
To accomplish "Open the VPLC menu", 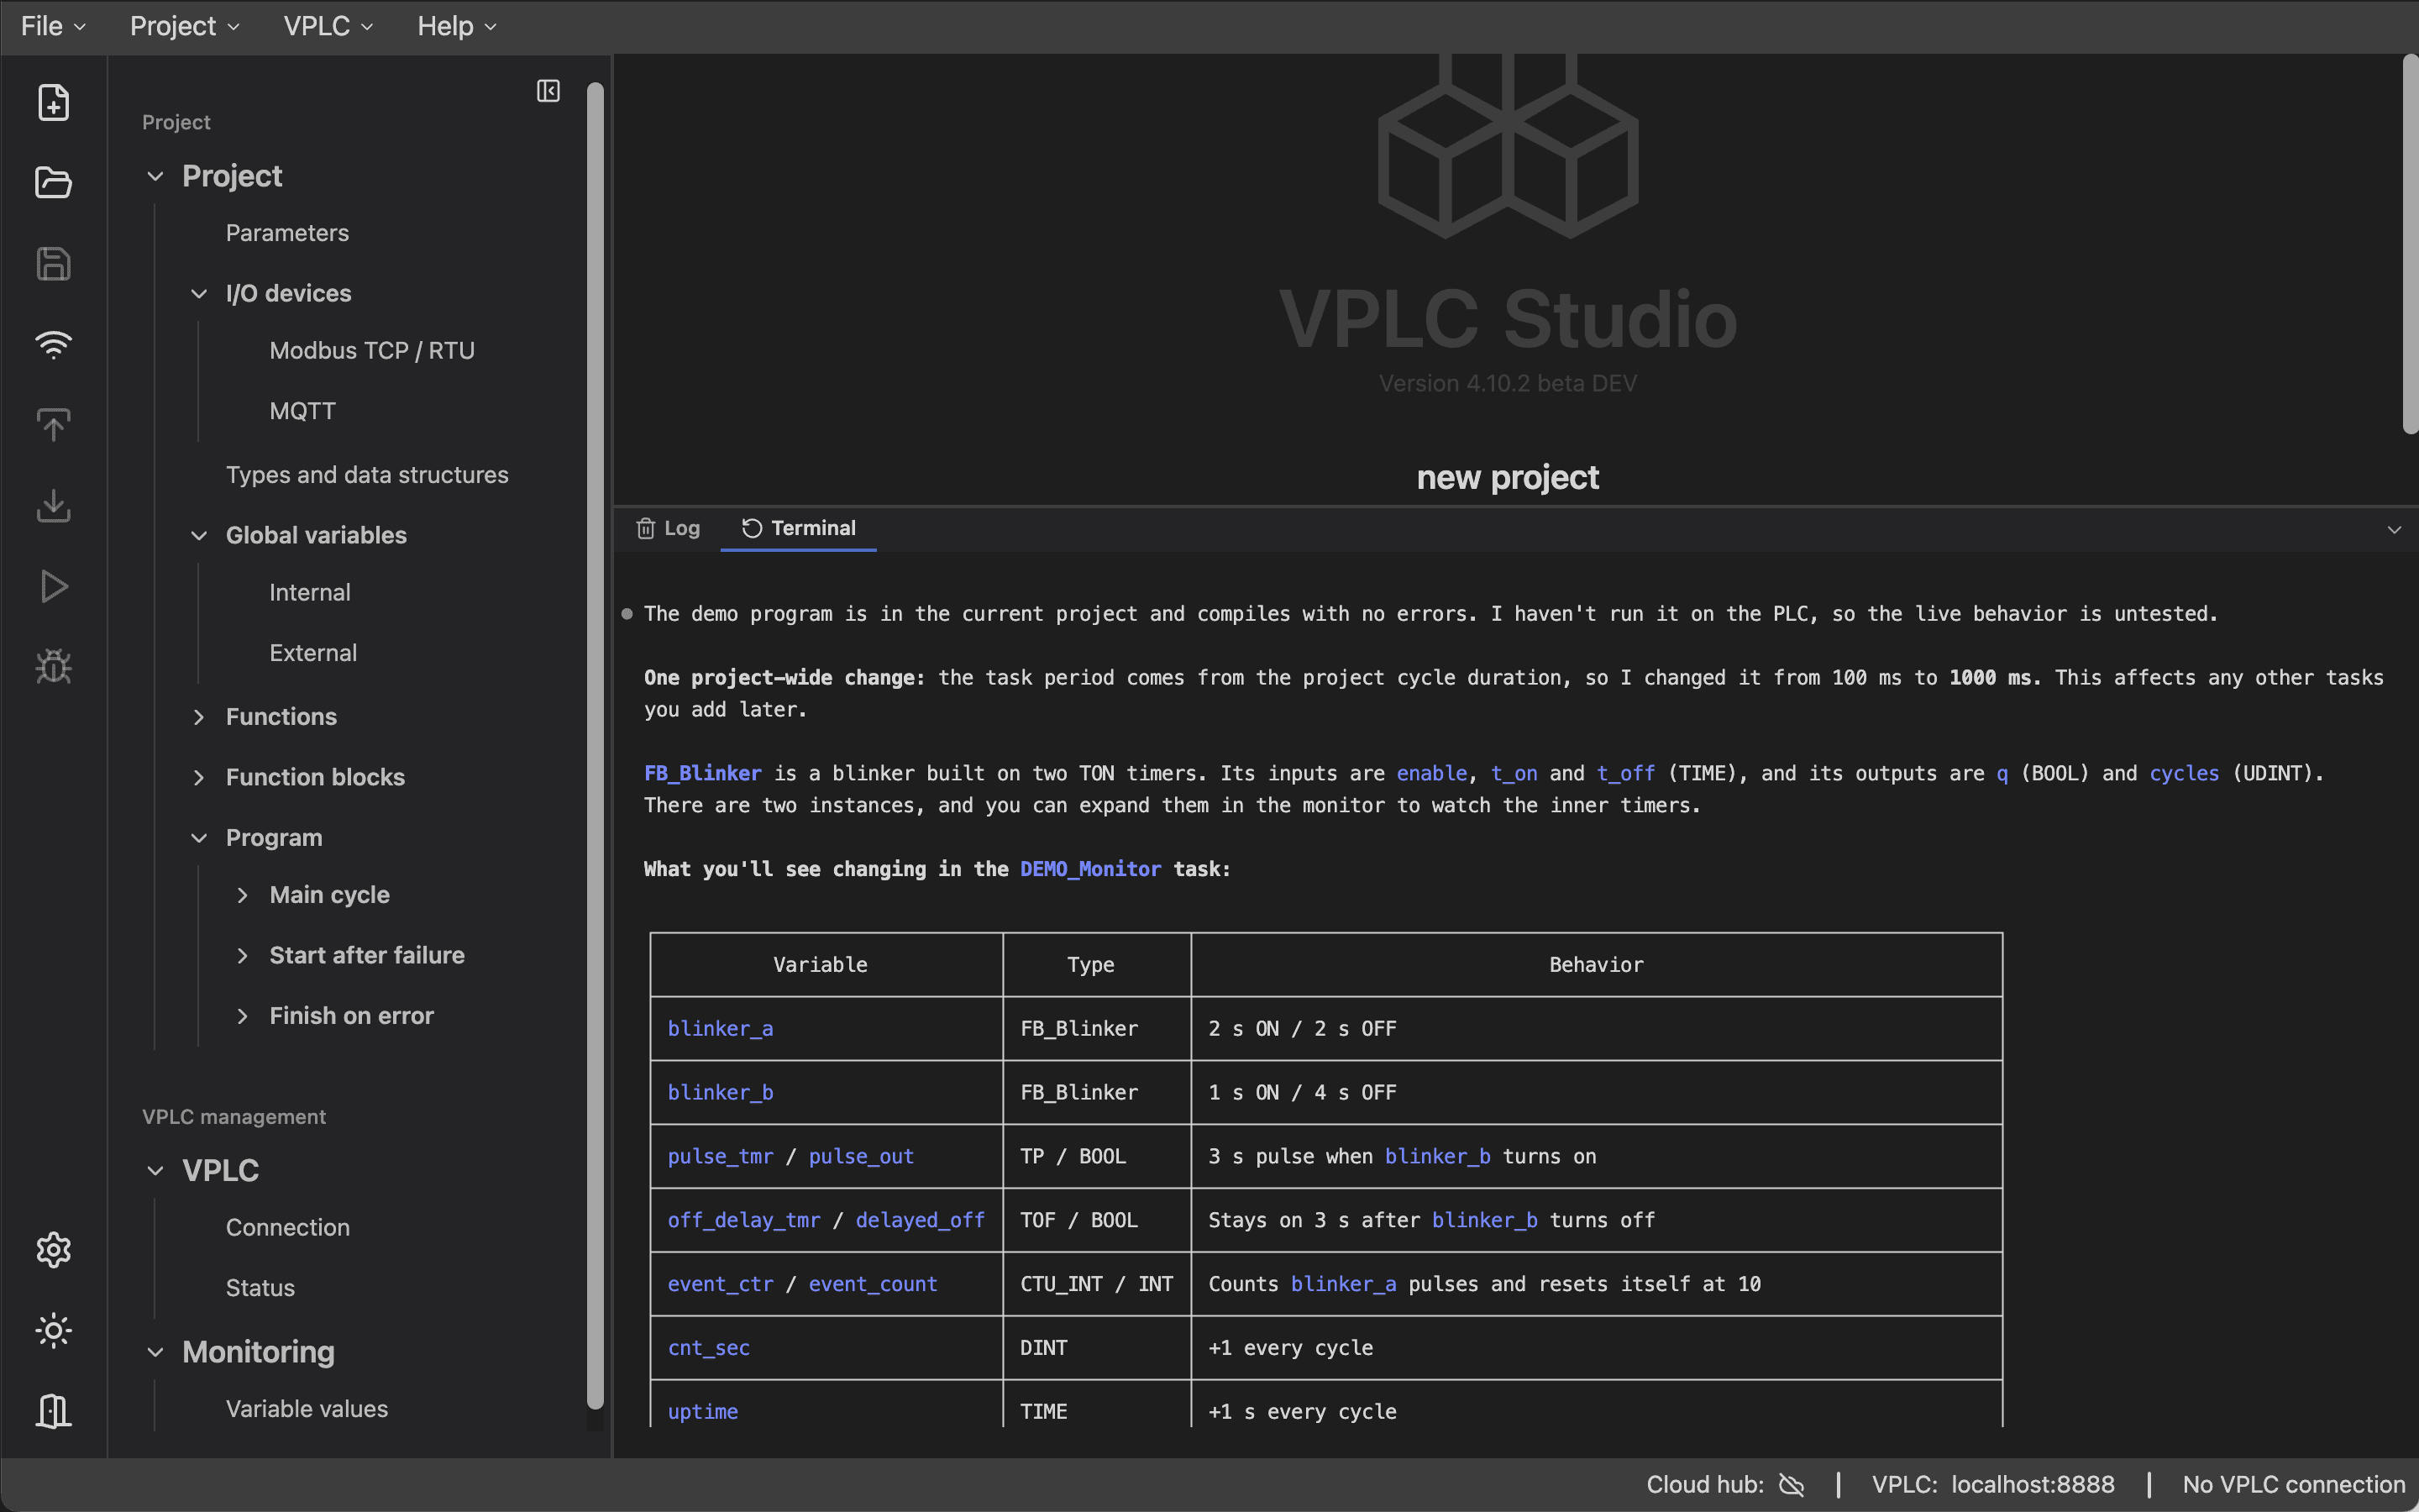I will (328, 26).
